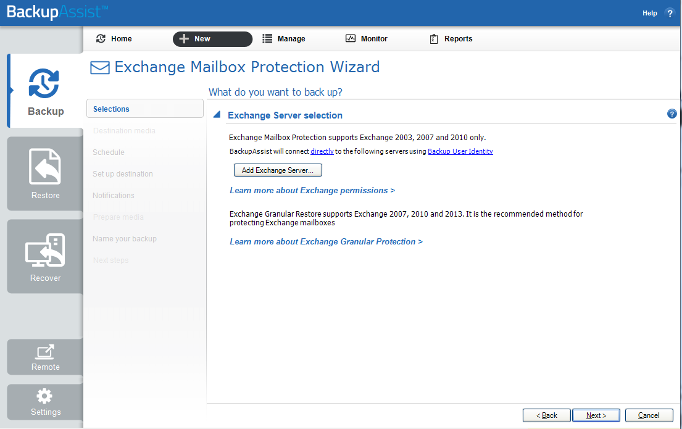Click the Next button
The width and height of the screenshot is (682, 429).
point(596,415)
